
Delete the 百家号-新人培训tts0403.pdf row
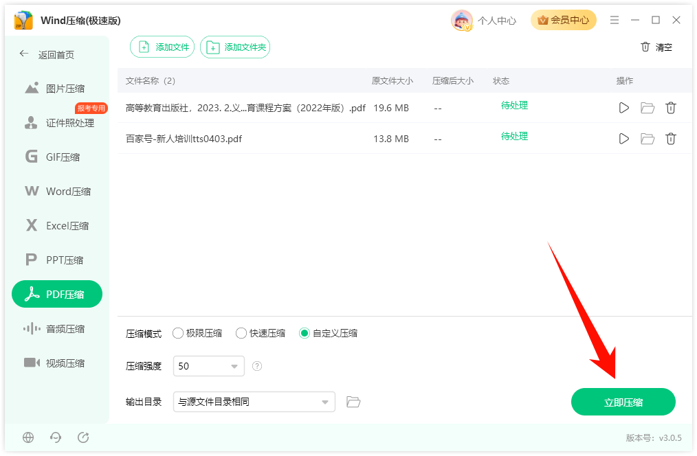coord(671,139)
